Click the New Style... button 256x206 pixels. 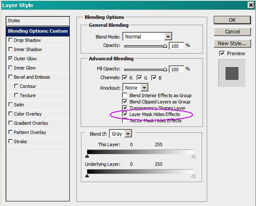coord(232,44)
